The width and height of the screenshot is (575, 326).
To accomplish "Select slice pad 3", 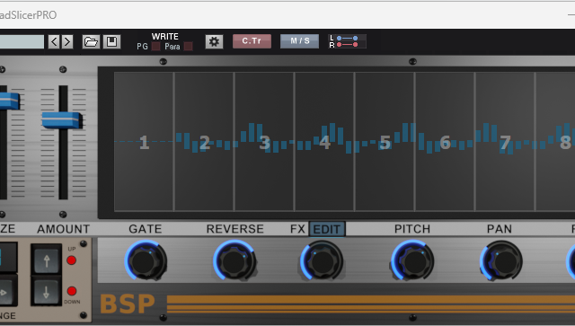I will coord(264,142).
